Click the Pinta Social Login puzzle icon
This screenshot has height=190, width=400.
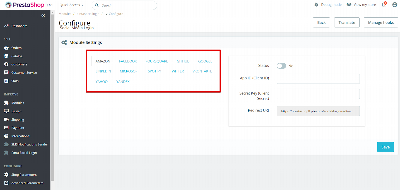[6, 153]
